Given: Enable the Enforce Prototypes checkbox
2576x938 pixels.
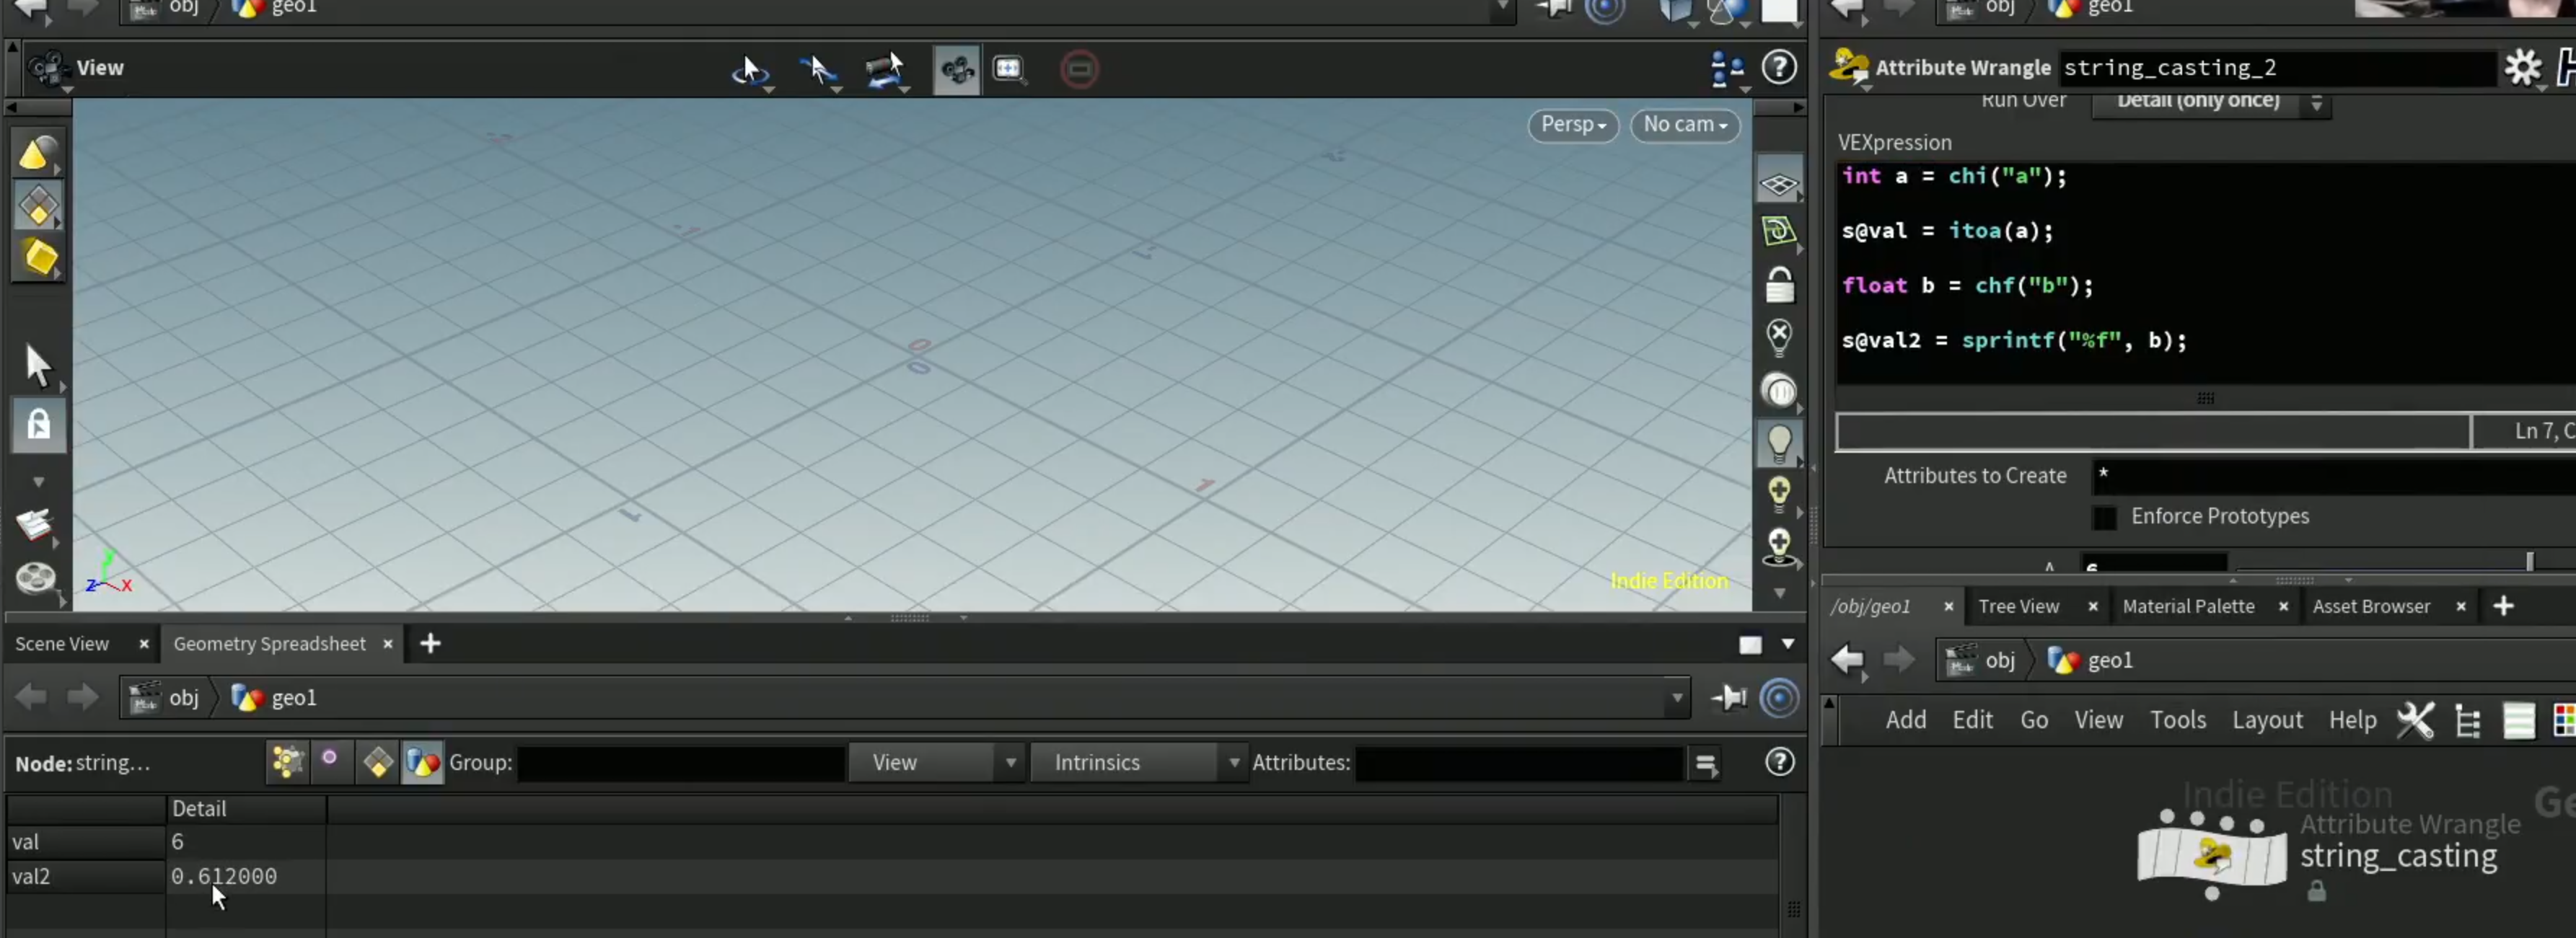Looking at the screenshot, I should pyautogui.click(x=2104, y=517).
